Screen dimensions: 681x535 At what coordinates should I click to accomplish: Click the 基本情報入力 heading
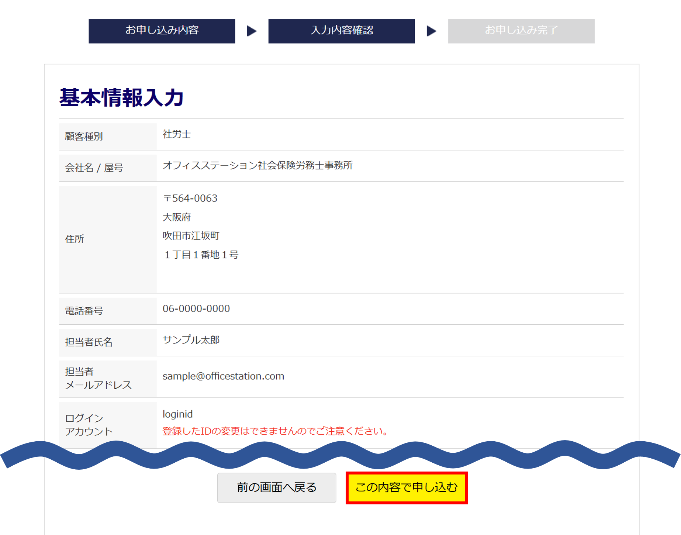pyautogui.click(x=121, y=98)
